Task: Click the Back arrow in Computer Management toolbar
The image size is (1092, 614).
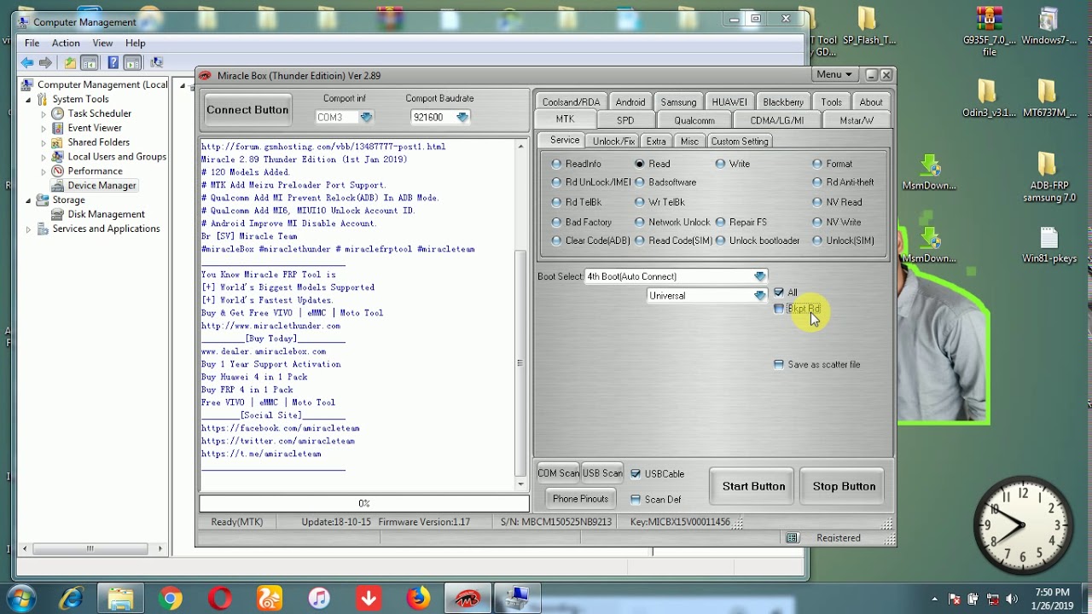Action: (x=27, y=63)
